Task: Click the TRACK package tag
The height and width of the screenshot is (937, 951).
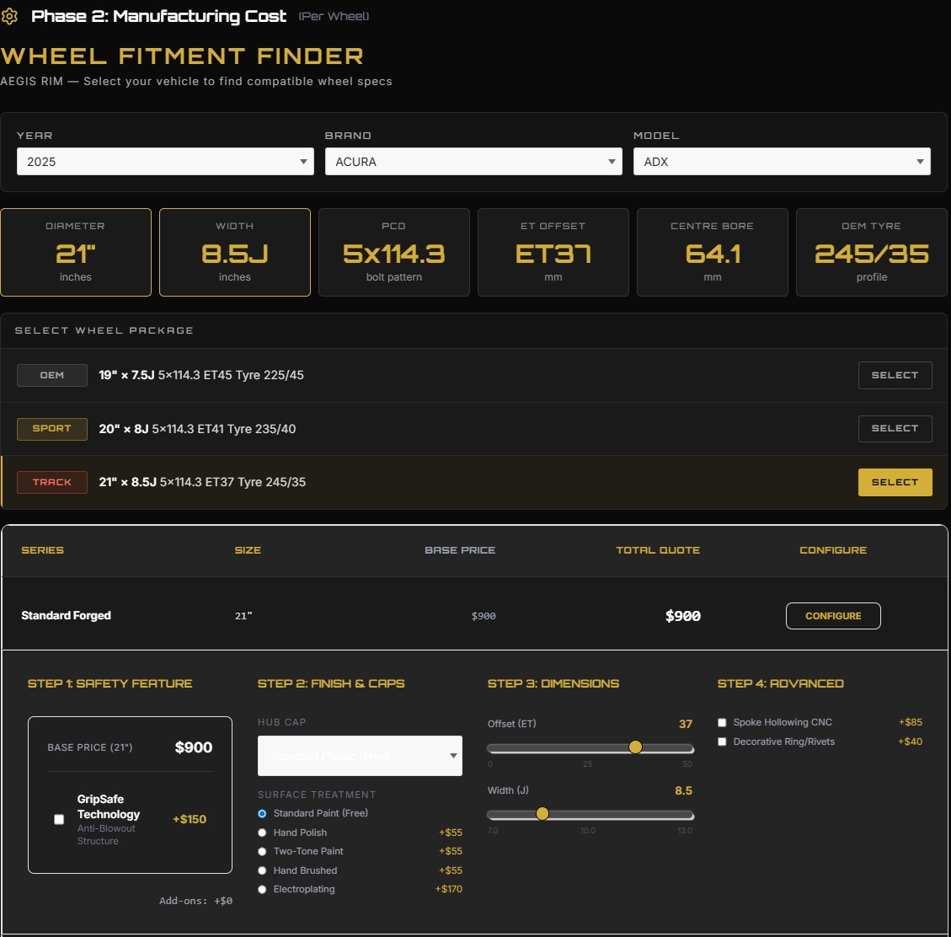Action: pos(52,482)
